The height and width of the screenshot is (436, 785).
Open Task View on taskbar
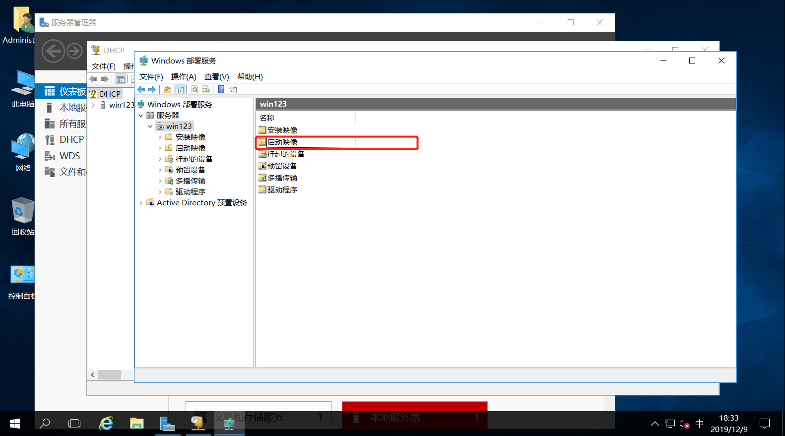(x=74, y=424)
